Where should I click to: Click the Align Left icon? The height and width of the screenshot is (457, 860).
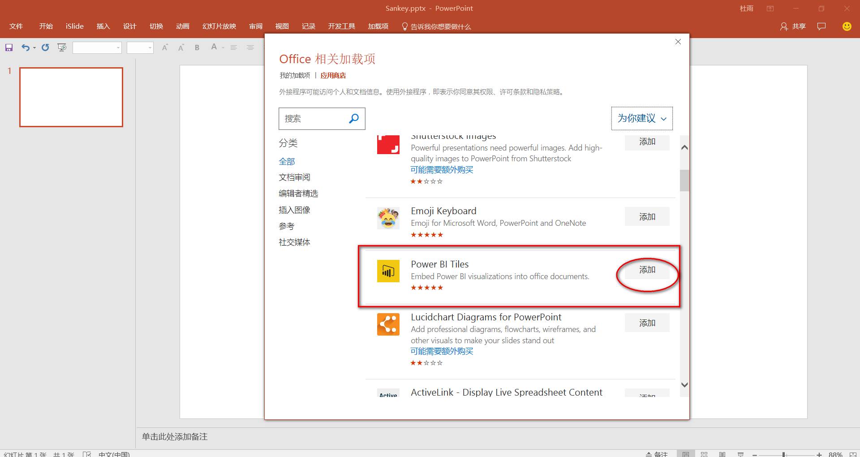(234, 47)
